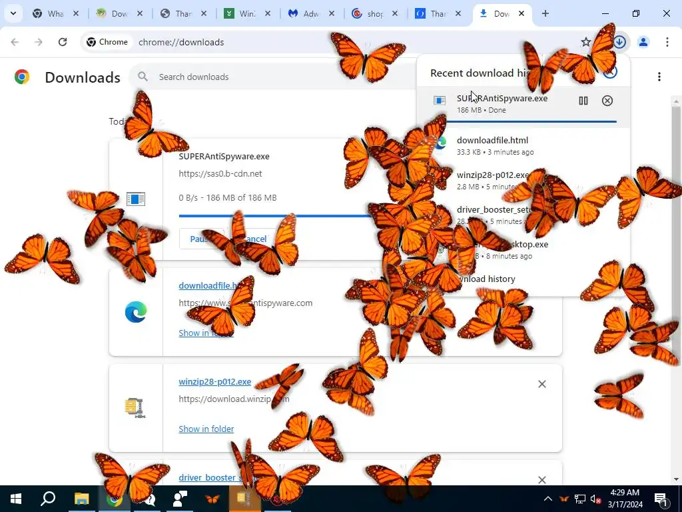Open the notification center icon

pyautogui.click(x=661, y=499)
